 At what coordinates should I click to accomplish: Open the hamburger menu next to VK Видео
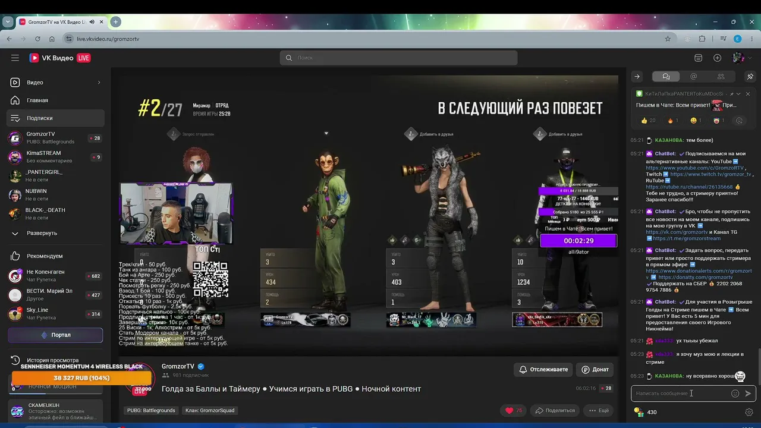coord(15,58)
